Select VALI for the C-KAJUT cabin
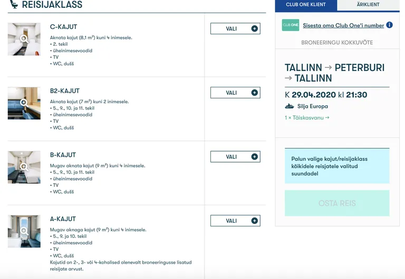 pyautogui.click(x=235, y=28)
